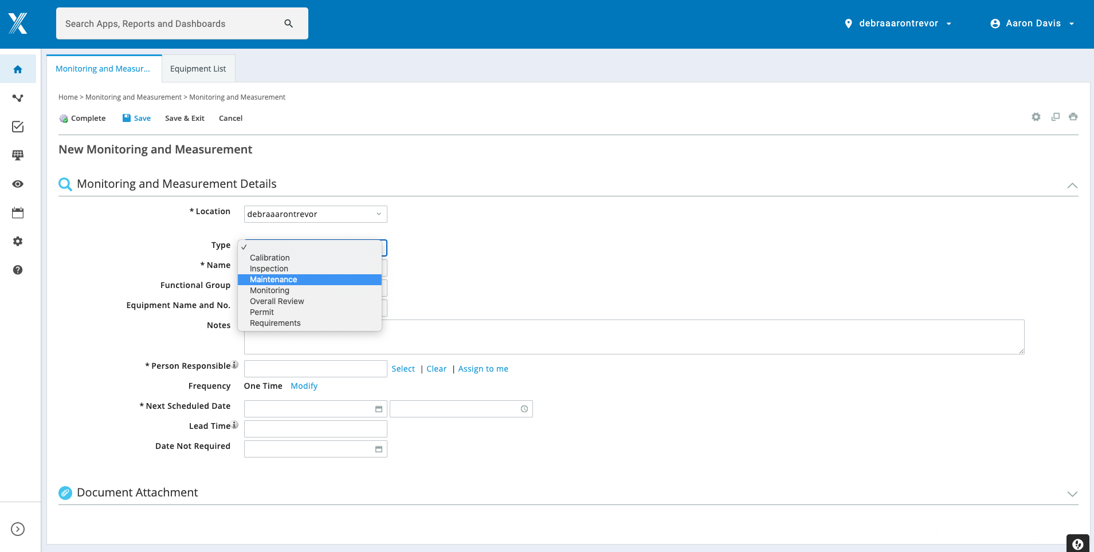This screenshot has height=552, width=1094.
Task: Open the user menu for Aaron Davis
Action: pyautogui.click(x=1032, y=23)
